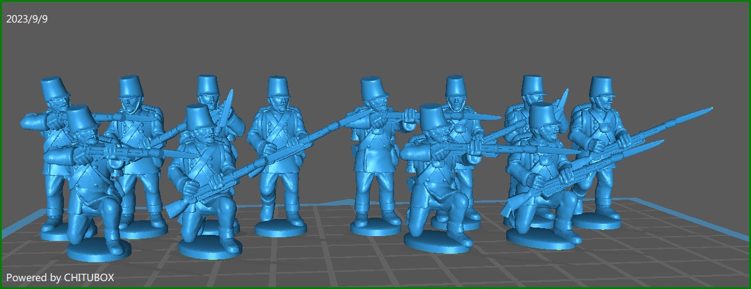
Task: Click shako hat of far-right standing soldier
Action: [601, 87]
